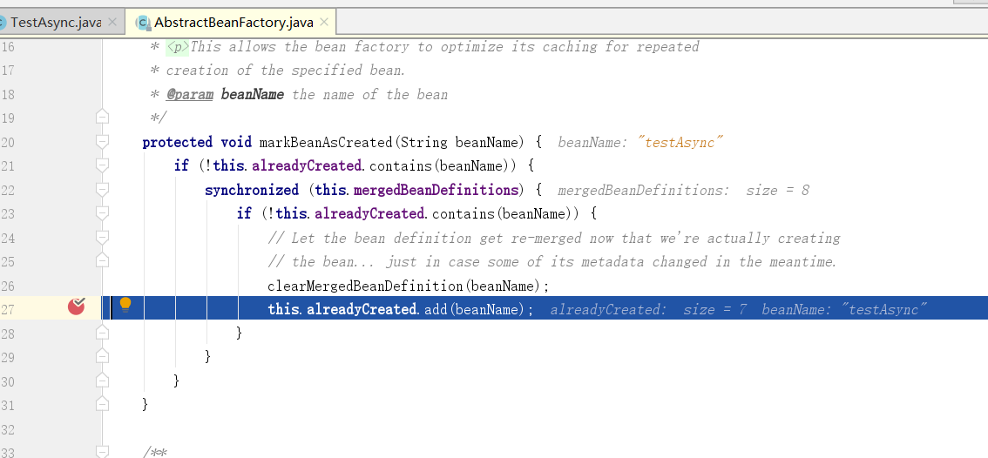
Task: Click mergedBeanDefinitions field on line 22
Action: [x=436, y=191]
